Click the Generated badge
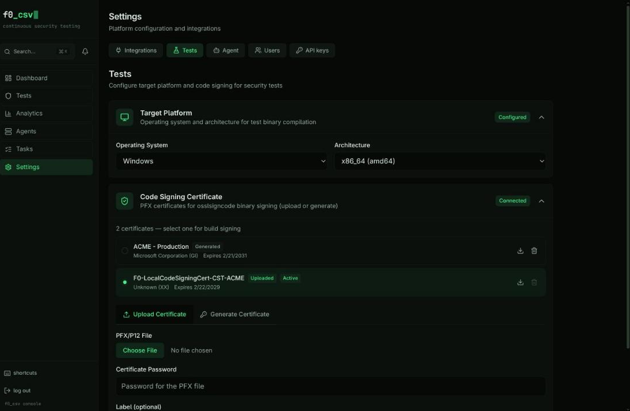Screen dimensions: 630x411 [x=207, y=246]
